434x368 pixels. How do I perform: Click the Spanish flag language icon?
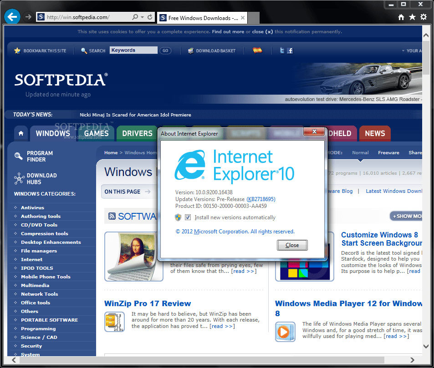coord(257,50)
